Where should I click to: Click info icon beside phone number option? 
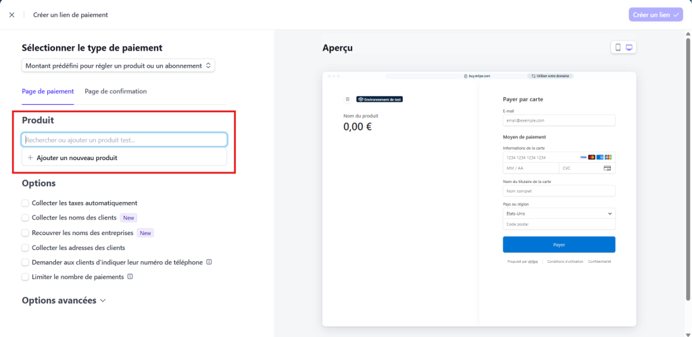coord(209,262)
